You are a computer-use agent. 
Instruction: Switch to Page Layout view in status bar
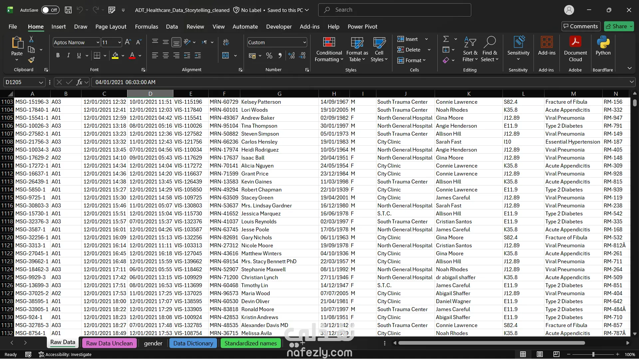540,354
